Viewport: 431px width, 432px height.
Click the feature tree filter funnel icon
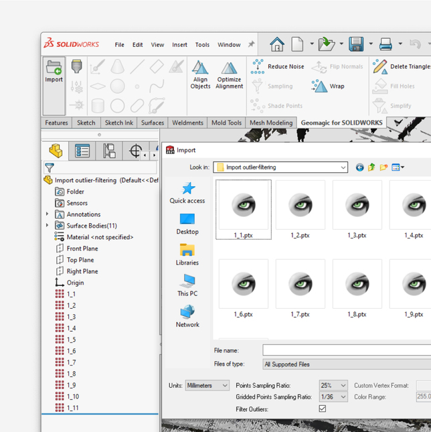point(50,167)
